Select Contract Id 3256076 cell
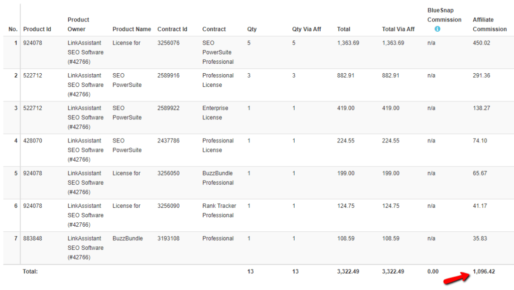Image resolution: width=514 pixels, height=290 pixels. click(x=168, y=43)
